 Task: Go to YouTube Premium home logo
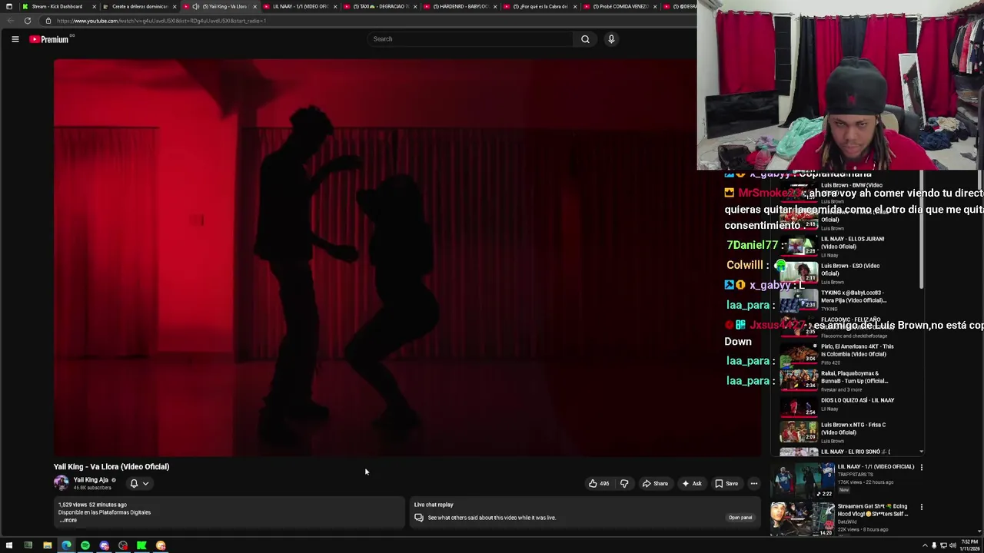point(49,39)
